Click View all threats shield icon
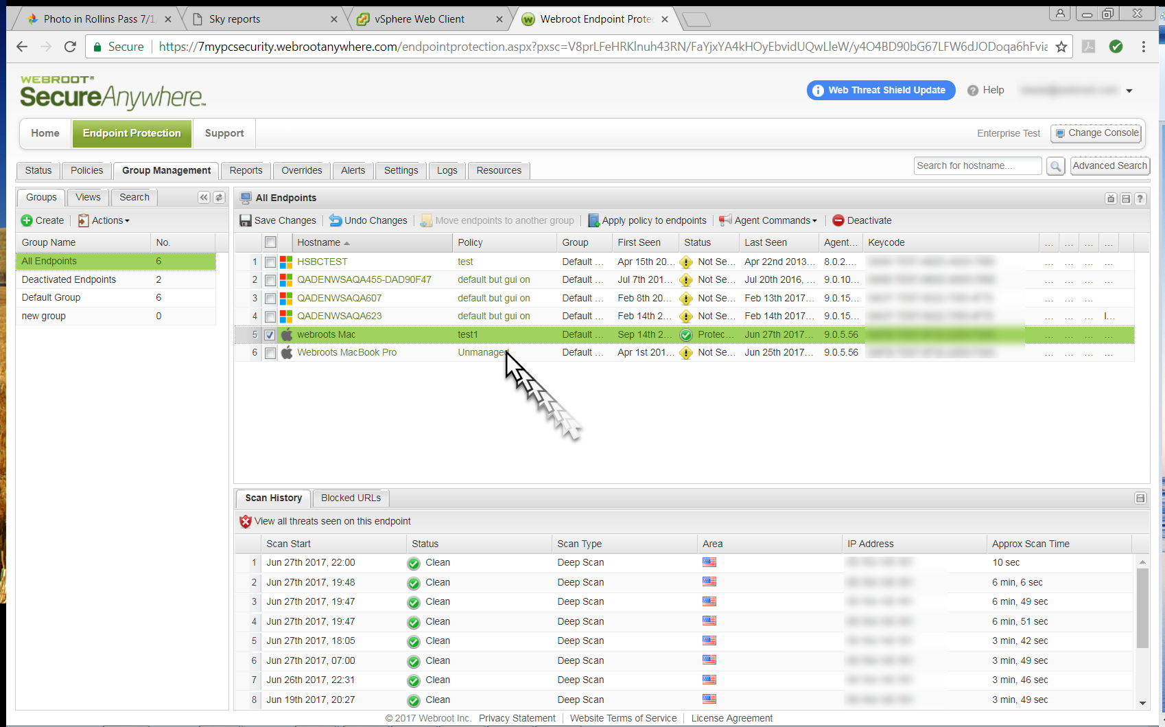The image size is (1165, 727). tap(246, 522)
